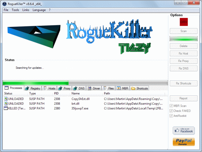Viewport: 202px width, 152px height.
Task: Click the Shortcuts tab folder icon
Action: coord(133,88)
